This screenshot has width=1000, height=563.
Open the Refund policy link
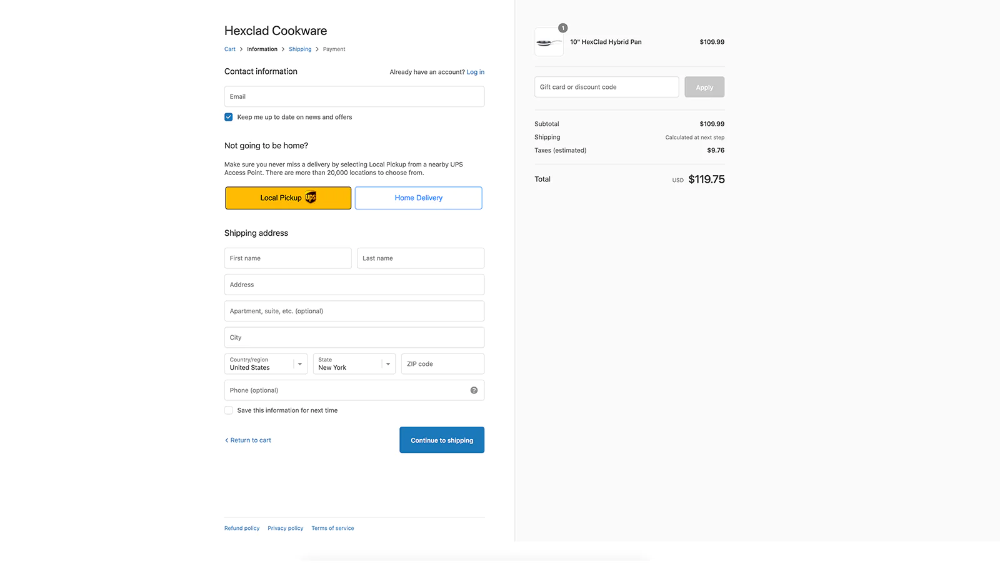[242, 529]
